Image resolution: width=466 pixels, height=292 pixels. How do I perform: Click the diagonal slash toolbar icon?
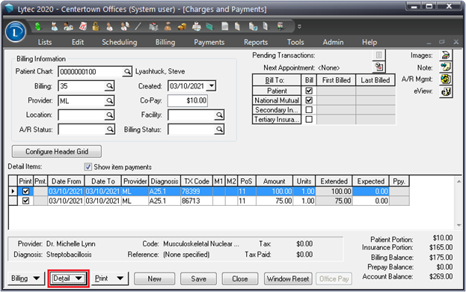[x=138, y=27]
